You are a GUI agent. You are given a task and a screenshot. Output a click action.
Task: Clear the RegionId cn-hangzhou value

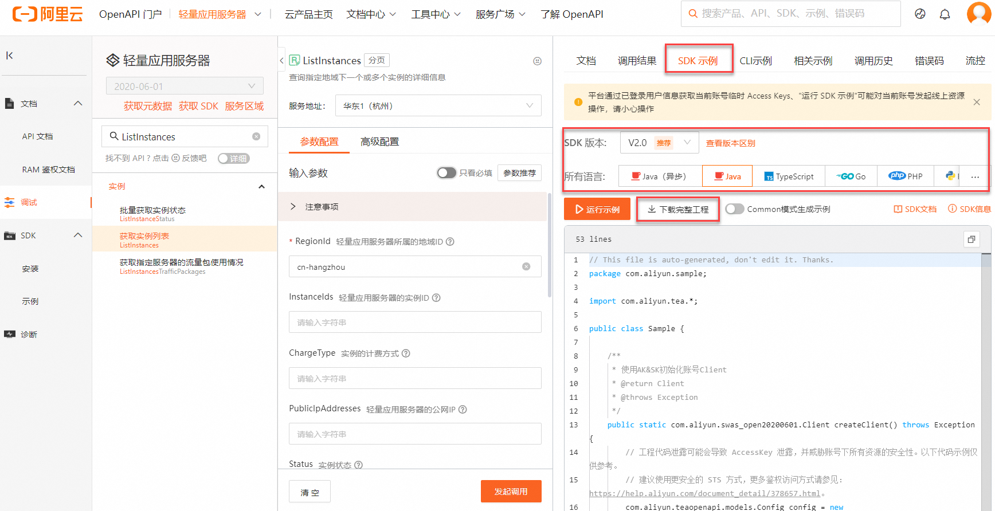tap(526, 266)
